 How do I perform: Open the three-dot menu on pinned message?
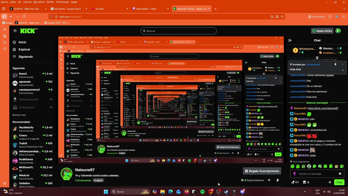(x=343, y=65)
